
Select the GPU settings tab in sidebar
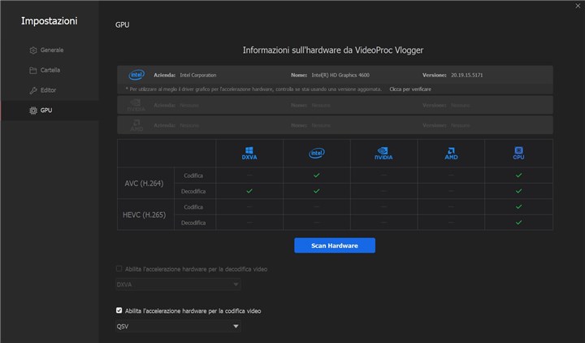click(x=46, y=110)
